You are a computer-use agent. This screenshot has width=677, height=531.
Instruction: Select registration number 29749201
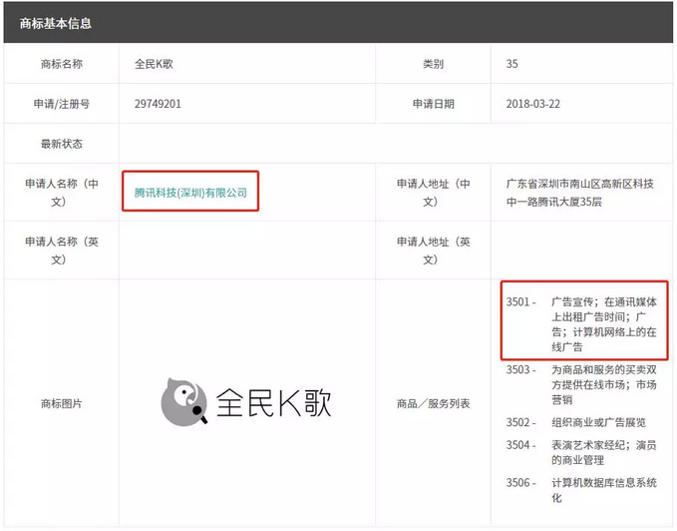(158, 104)
